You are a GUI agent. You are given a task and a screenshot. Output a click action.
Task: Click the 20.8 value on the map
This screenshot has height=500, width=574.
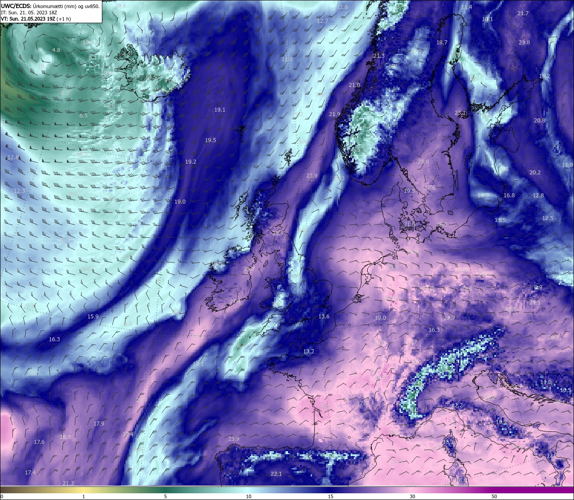pyautogui.click(x=539, y=121)
